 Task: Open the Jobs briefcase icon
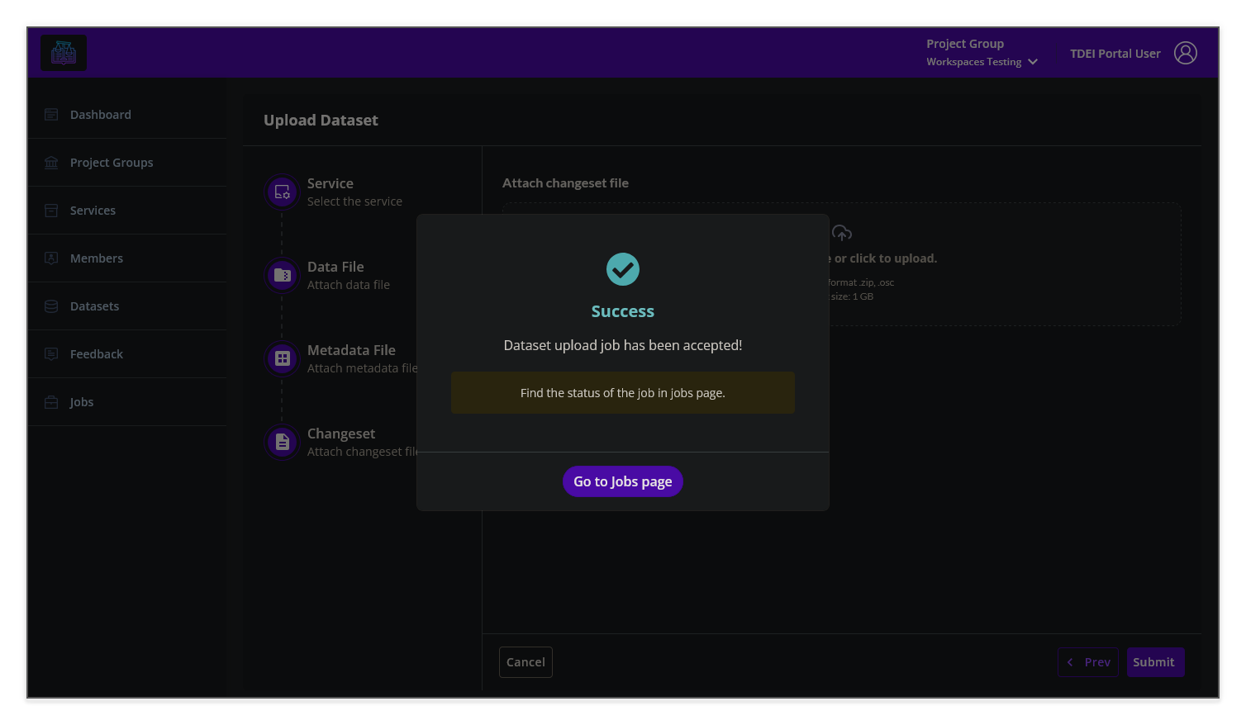(x=51, y=401)
